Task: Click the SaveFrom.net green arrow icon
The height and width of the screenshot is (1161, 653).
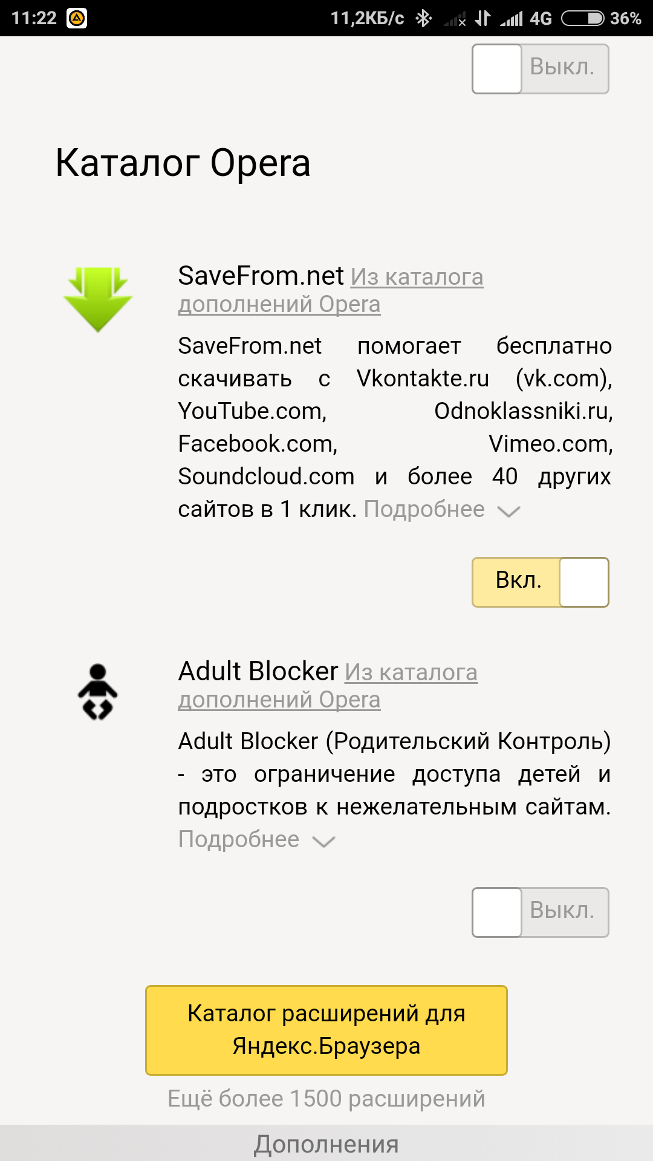Action: coord(97,299)
